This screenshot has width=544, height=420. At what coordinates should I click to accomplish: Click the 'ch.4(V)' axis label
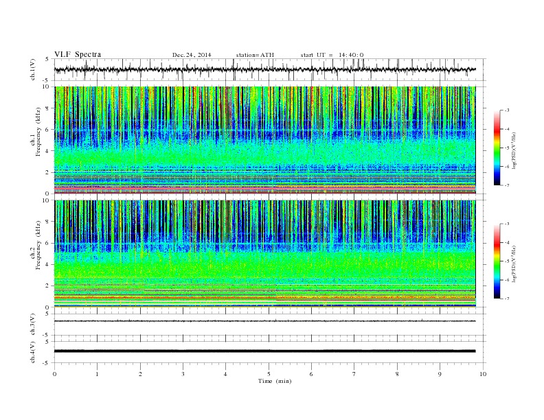coord(33,352)
